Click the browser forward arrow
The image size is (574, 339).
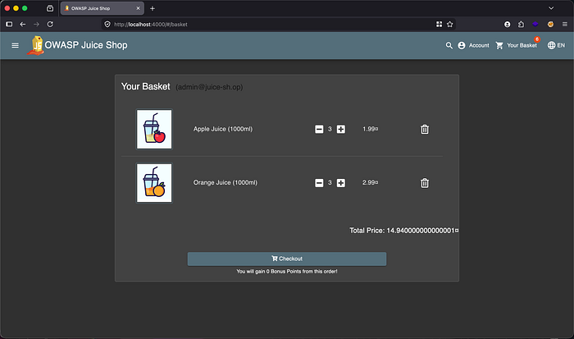click(x=36, y=24)
